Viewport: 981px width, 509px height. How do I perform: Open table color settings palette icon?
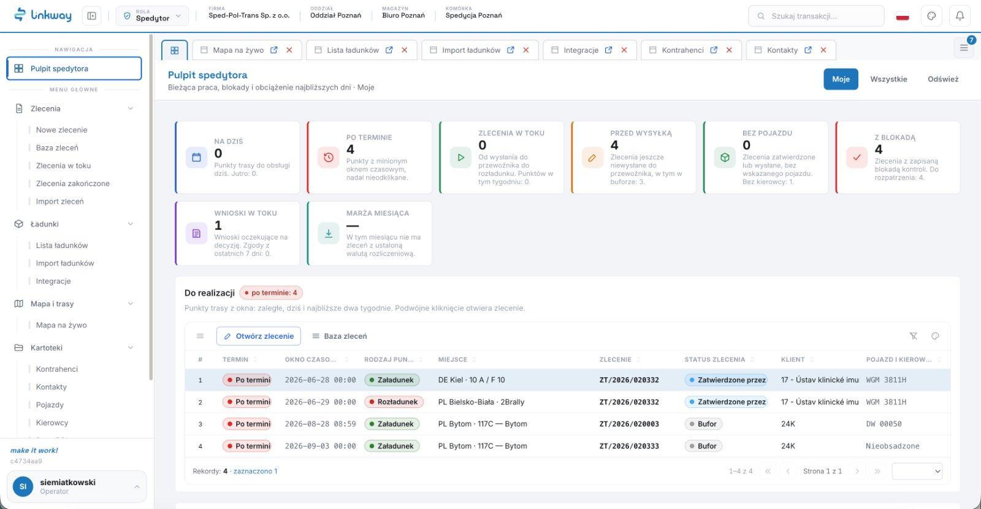click(x=935, y=336)
